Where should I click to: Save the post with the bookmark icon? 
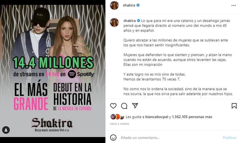(x=234, y=106)
